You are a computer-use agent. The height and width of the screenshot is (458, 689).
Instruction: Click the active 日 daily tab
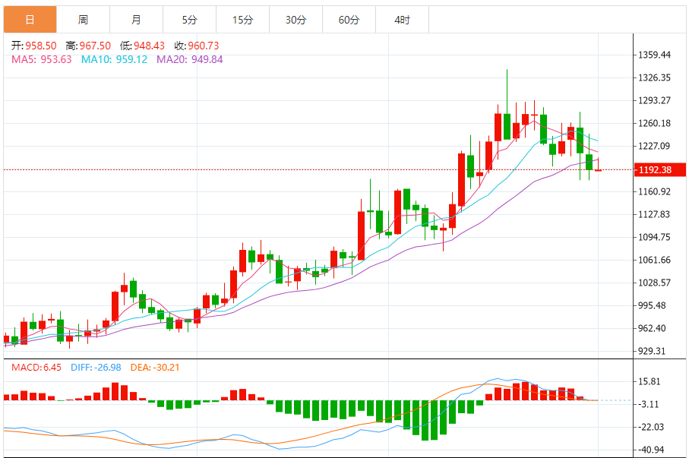30,20
